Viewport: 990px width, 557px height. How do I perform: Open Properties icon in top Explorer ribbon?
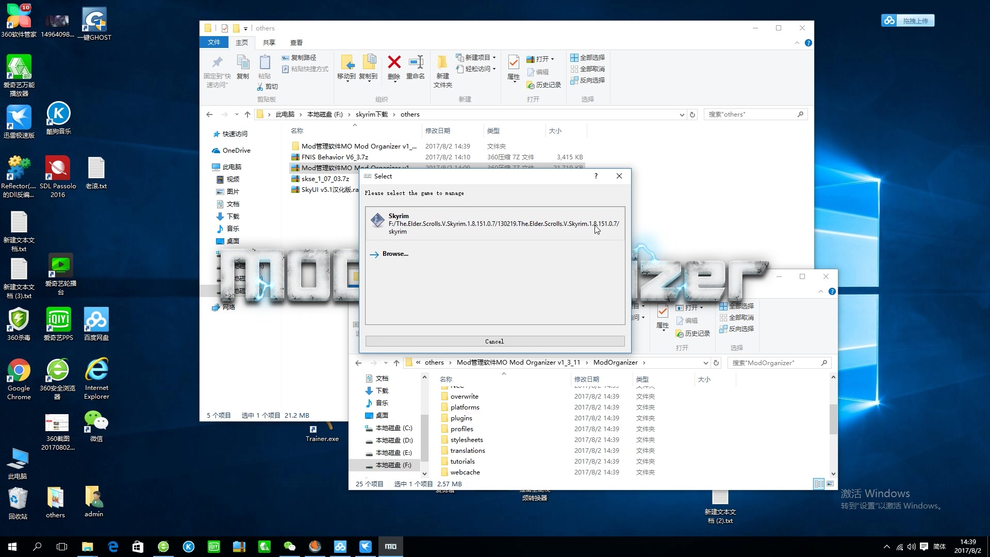point(513,63)
